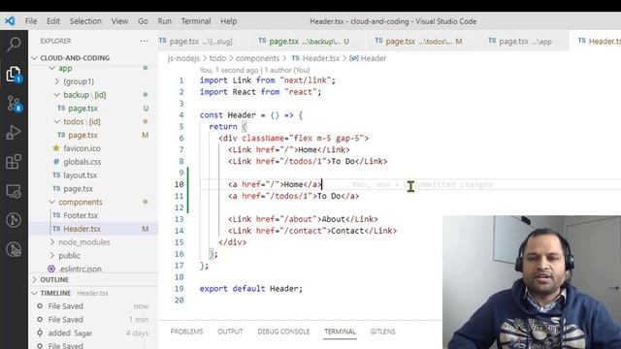Open the Go menu

click(x=143, y=21)
